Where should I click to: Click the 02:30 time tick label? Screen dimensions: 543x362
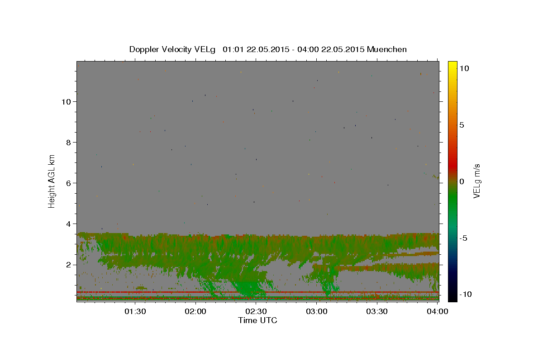tap(256, 311)
